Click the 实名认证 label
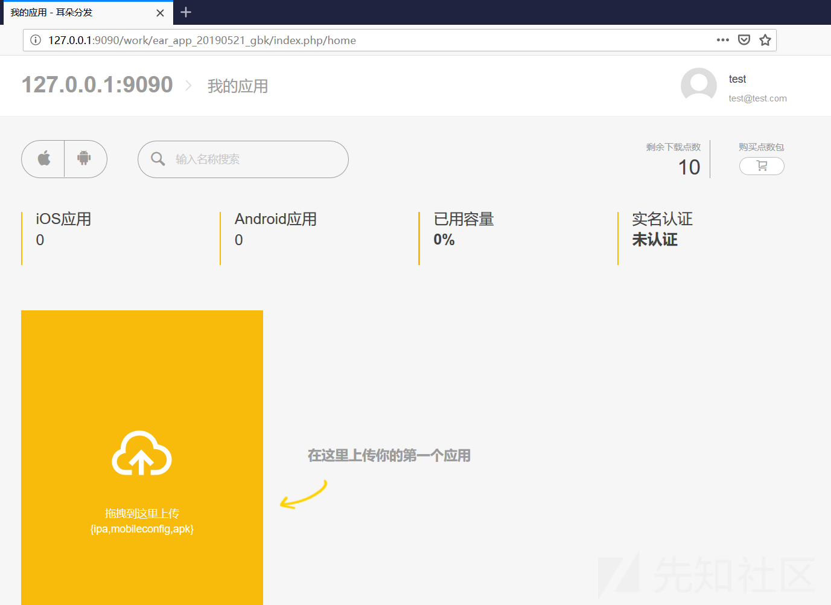Image resolution: width=831 pixels, height=605 pixels. 662,219
